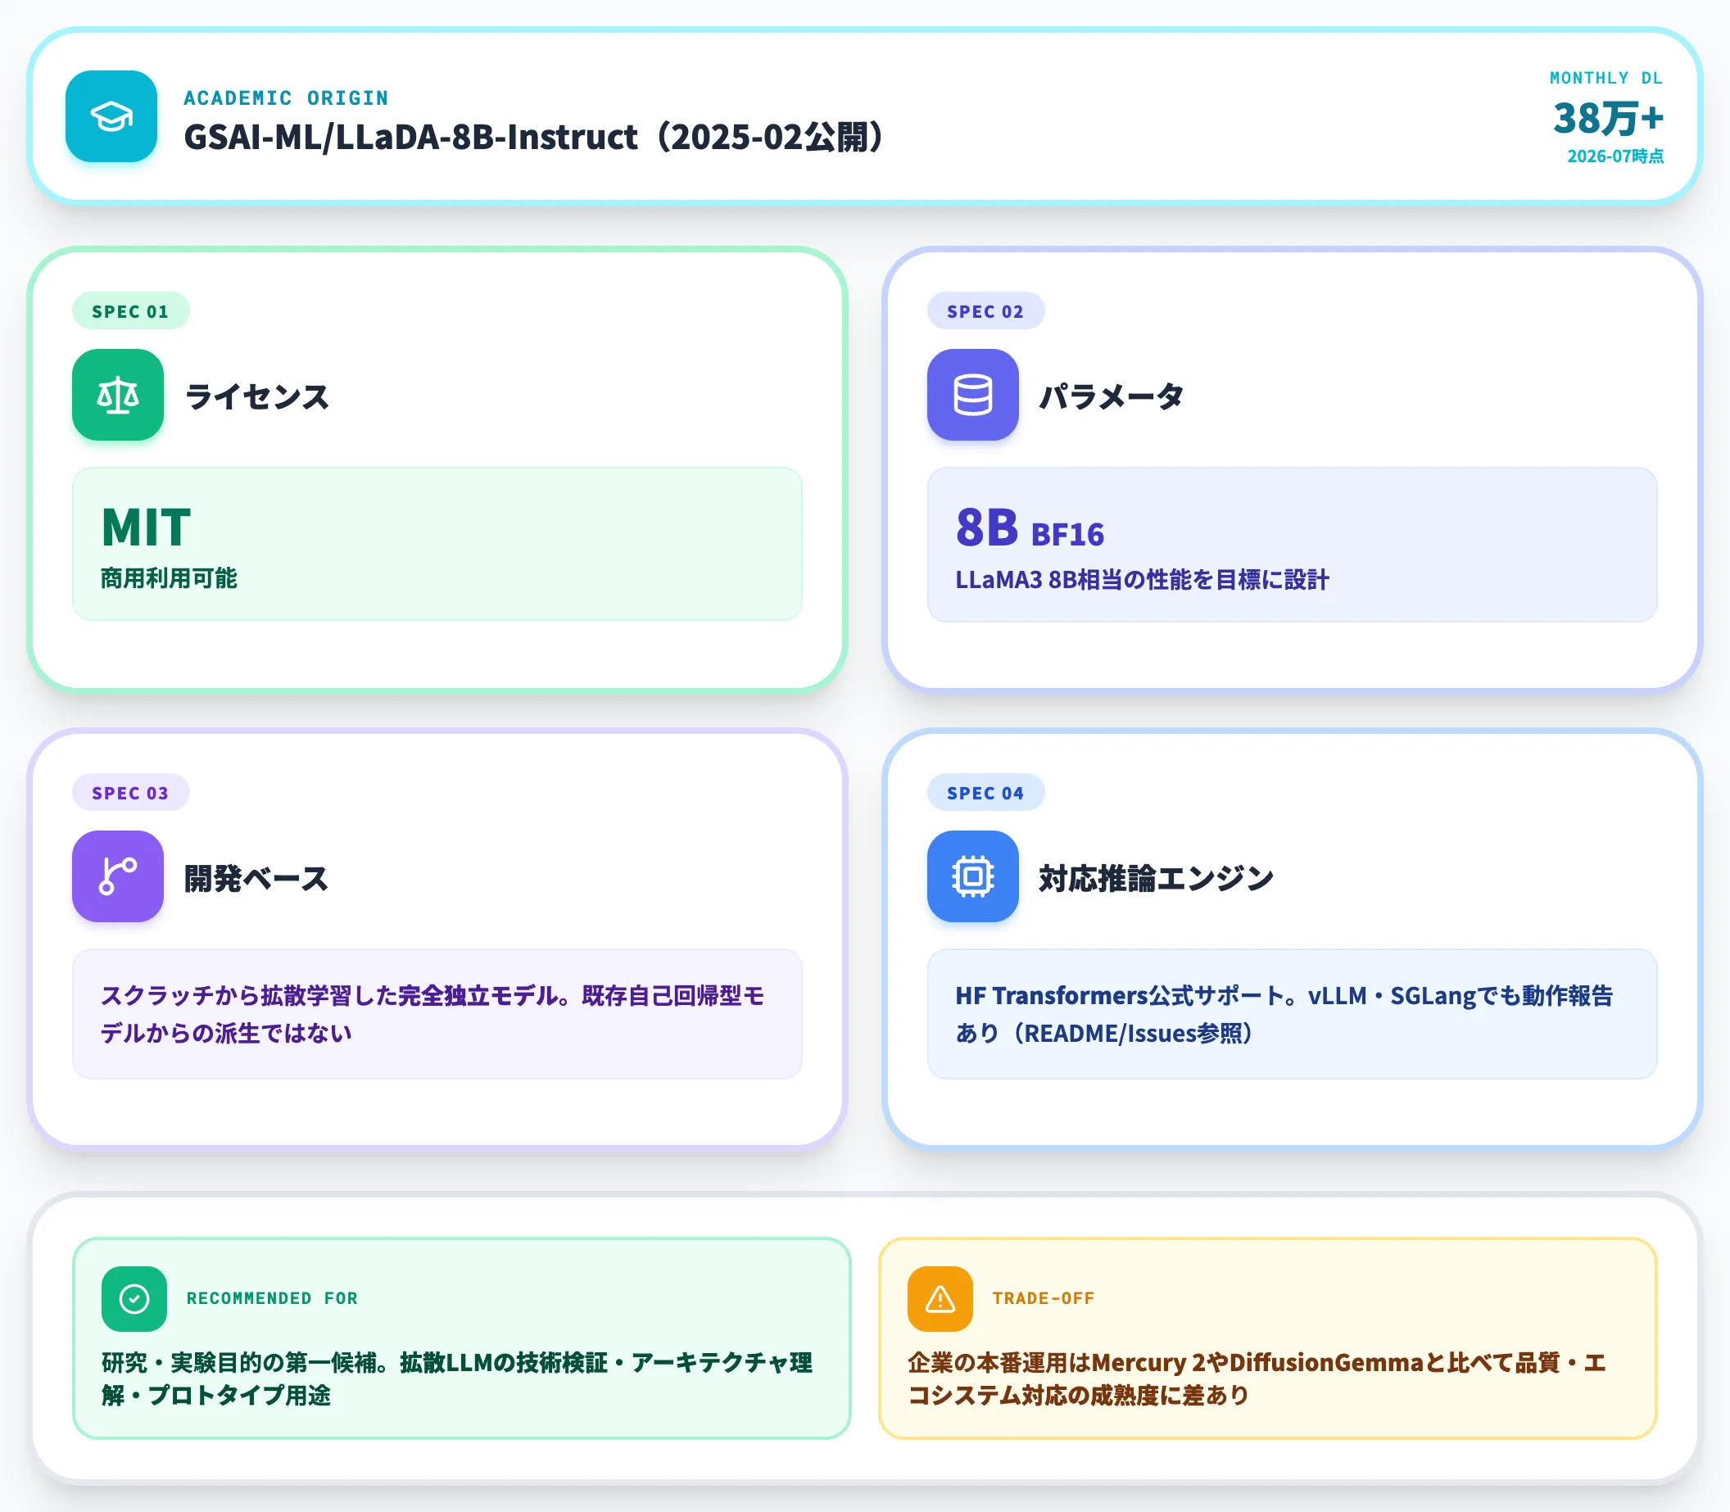
Task: Click the green scales license icon
Action: click(118, 395)
